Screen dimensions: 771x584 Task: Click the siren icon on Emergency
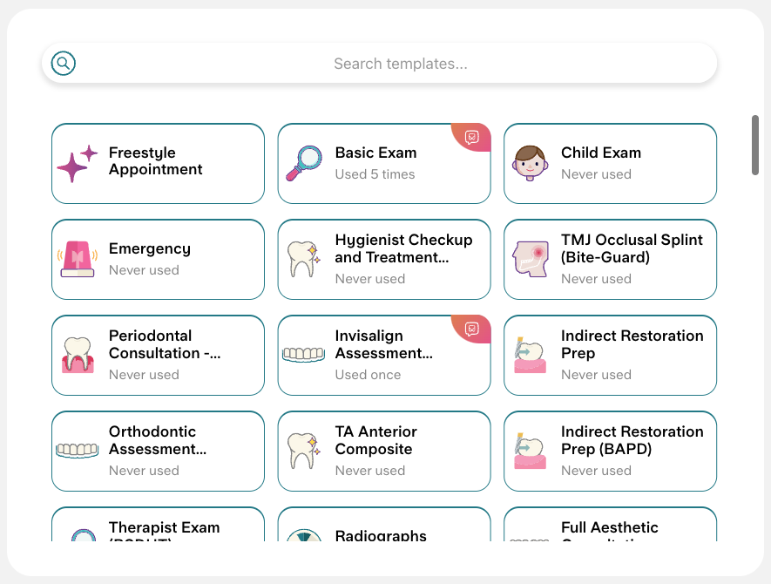pyautogui.click(x=78, y=259)
